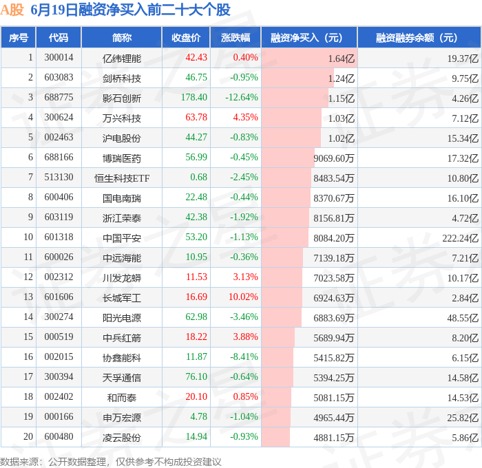Select stock name 万兴科技

click(x=122, y=118)
